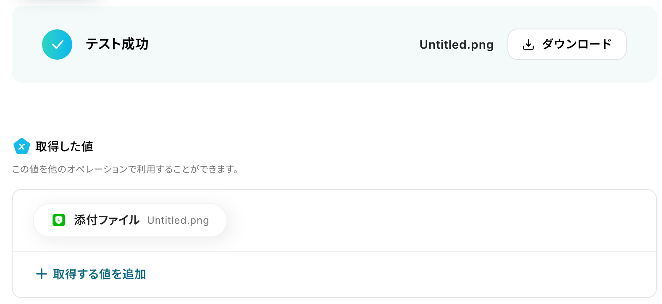
Task: Click the ダウンロード text label in button
Action: [x=576, y=44]
